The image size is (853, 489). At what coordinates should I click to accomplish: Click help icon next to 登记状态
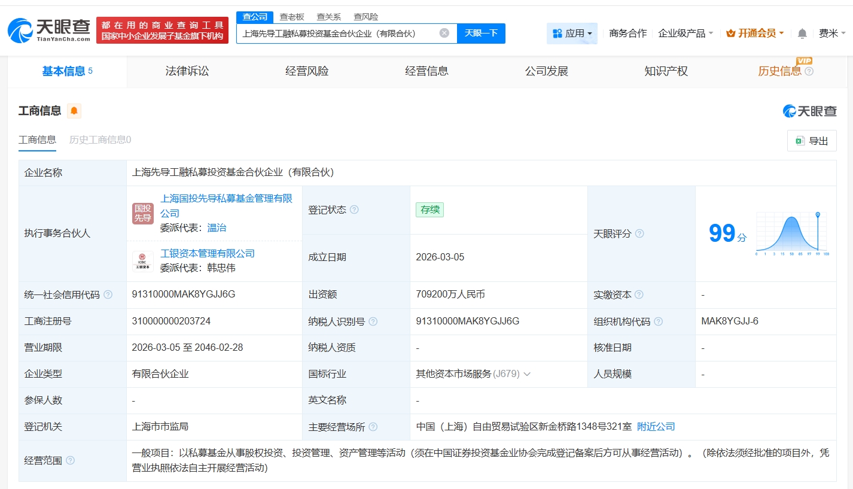click(354, 209)
